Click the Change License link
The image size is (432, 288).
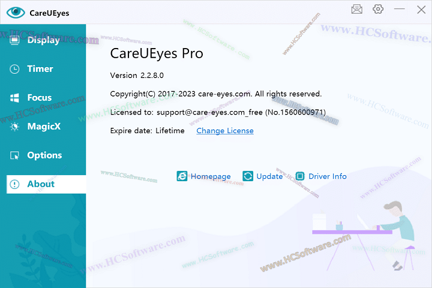tap(225, 131)
